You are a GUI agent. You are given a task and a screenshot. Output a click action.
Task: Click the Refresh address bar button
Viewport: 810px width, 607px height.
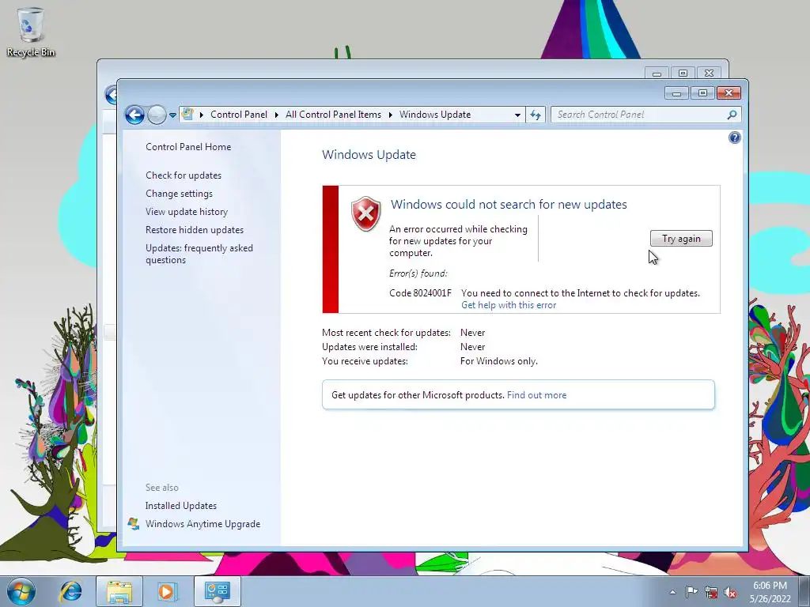(536, 115)
